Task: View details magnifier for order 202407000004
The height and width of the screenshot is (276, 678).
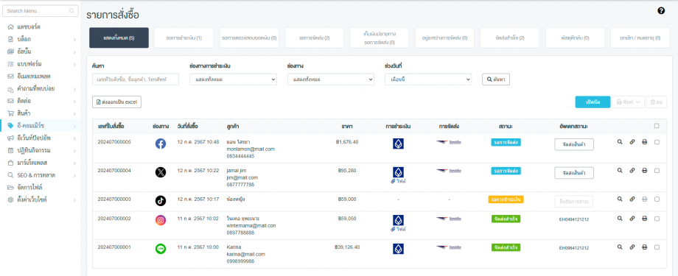Action: pos(620,171)
